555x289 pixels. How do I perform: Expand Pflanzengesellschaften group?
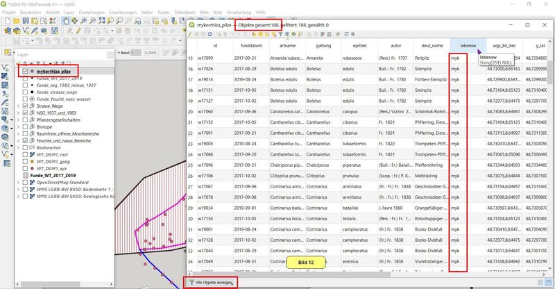point(19,120)
